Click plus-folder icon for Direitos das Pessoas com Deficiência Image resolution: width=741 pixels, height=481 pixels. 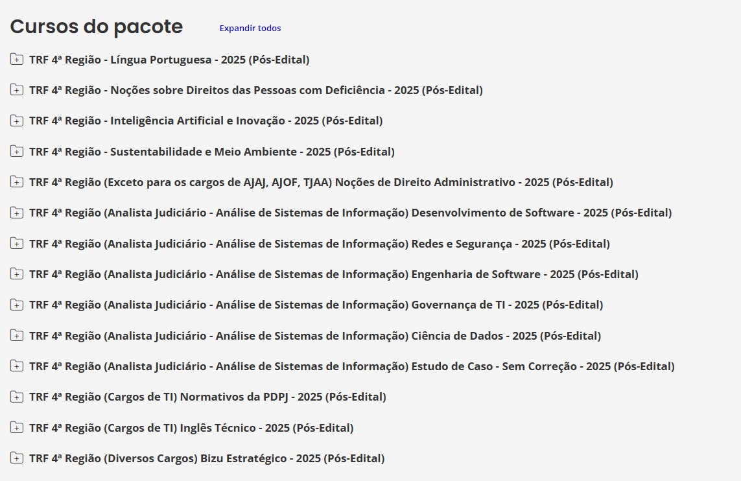(x=17, y=90)
